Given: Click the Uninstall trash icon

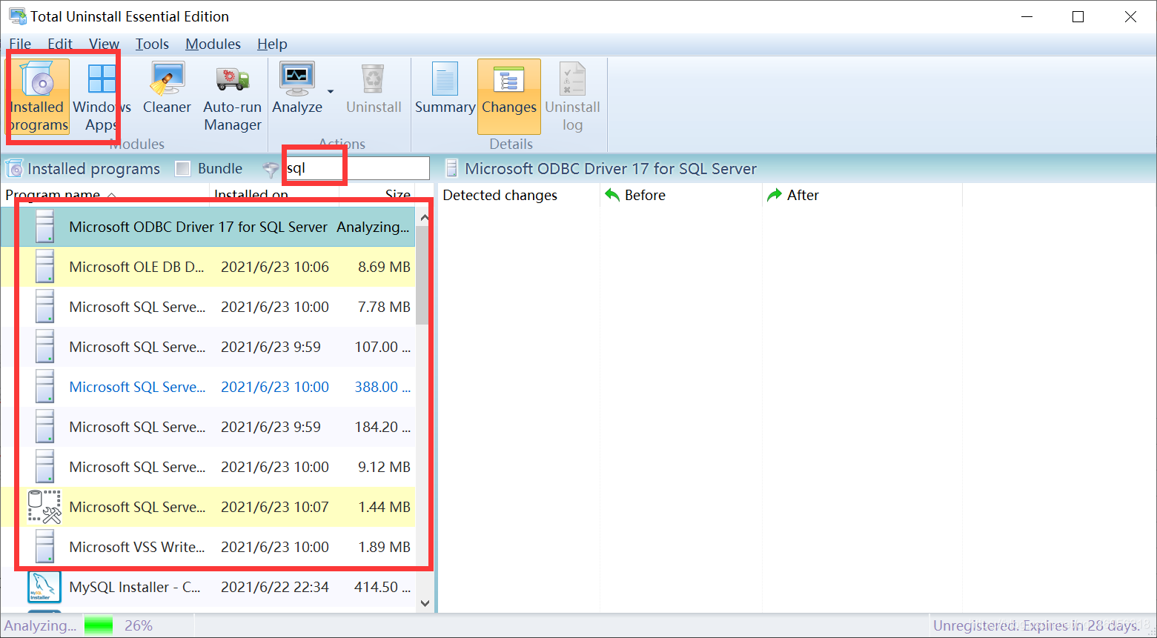Looking at the screenshot, I should (374, 79).
